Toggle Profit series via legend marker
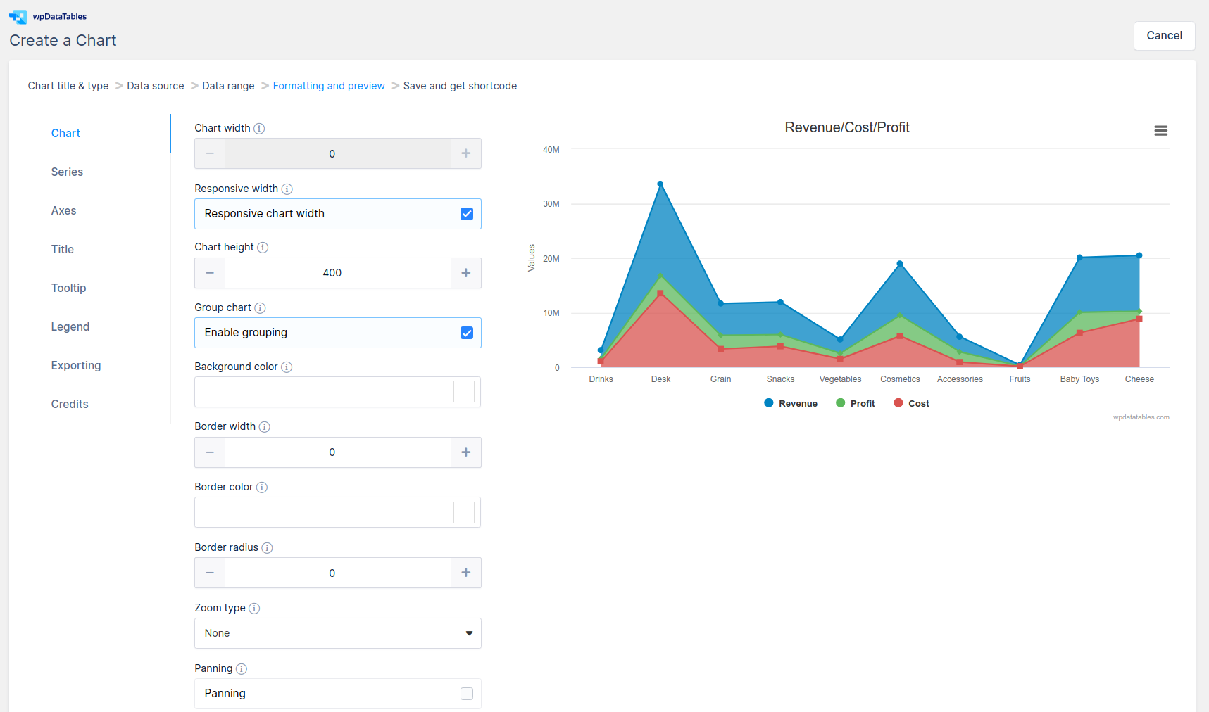The image size is (1209, 712). click(x=840, y=403)
